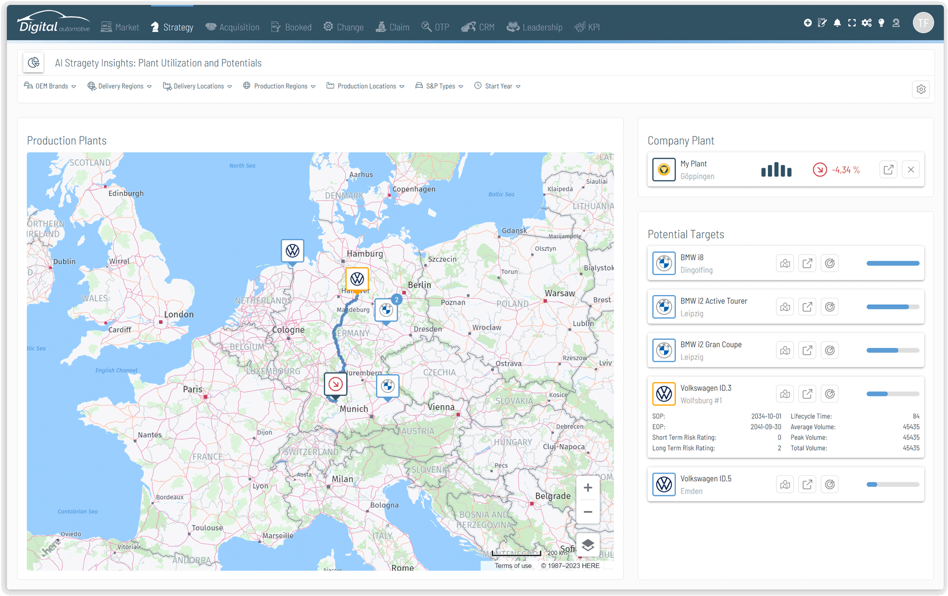Image resolution: width=948 pixels, height=596 pixels.
Task: Expand the Delivery Regions filter
Action: coord(120,86)
